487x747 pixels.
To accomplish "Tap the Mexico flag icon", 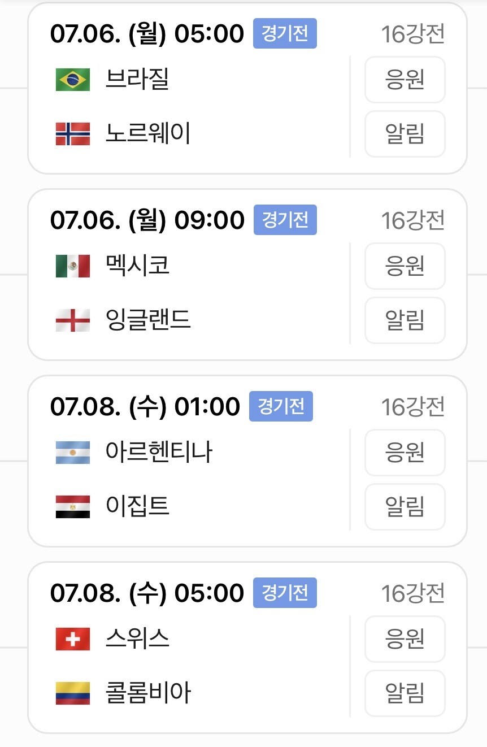I will click(73, 266).
